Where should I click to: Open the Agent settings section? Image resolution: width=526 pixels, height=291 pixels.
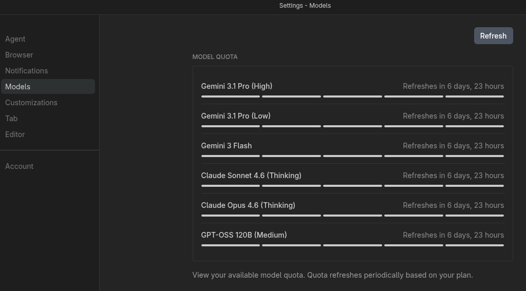[x=15, y=39]
